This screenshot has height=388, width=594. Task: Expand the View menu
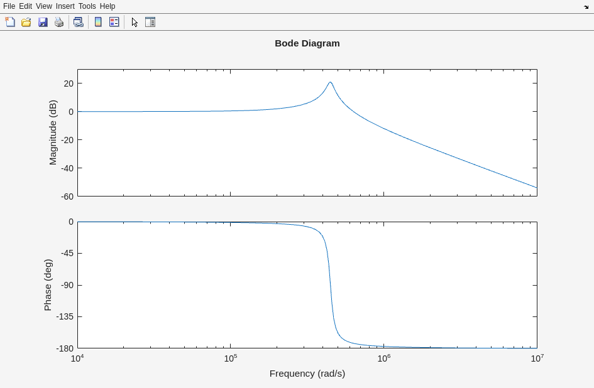click(44, 6)
